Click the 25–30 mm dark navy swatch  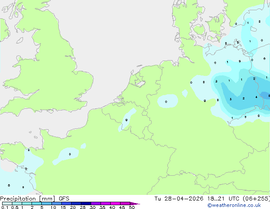click(x=86, y=203)
